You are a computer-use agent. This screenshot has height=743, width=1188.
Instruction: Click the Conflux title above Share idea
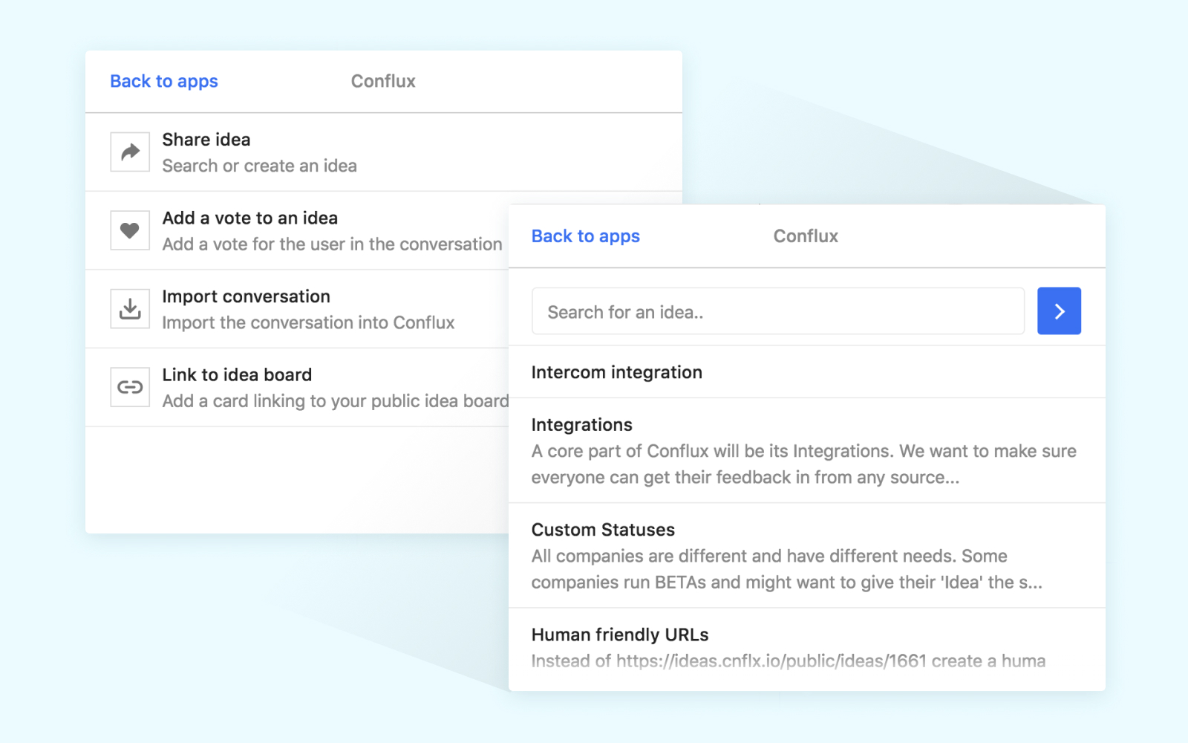pyautogui.click(x=383, y=82)
